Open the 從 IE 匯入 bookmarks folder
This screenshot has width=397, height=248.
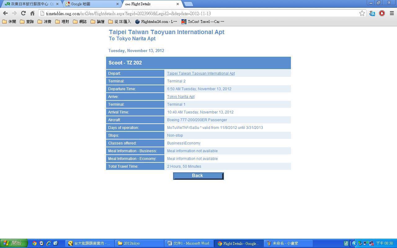coord(119,22)
